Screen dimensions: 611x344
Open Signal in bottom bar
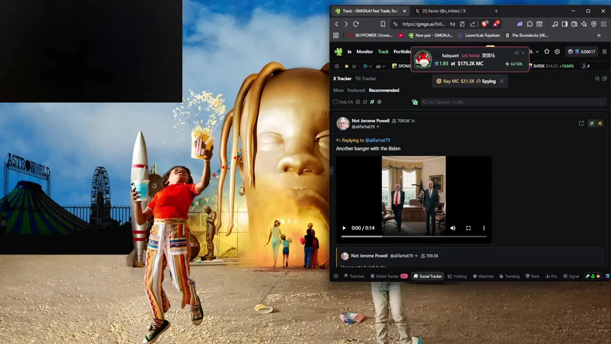tap(571, 276)
